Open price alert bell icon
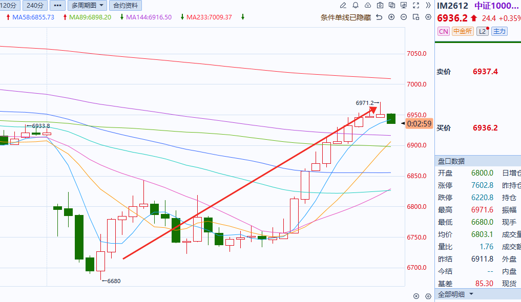Viewport: 521px width, 302px height. click(x=356, y=5)
